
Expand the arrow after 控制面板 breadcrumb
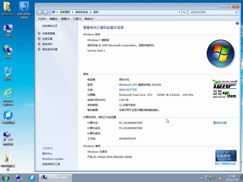(x=73, y=12)
